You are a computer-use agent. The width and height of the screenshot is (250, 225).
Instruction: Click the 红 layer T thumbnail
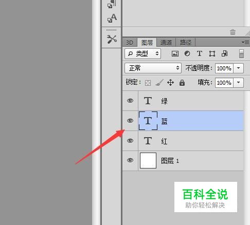pos(148,141)
